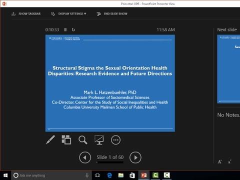The width and height of the screenshot is (240, 180).
Task: Open File Explorer from taskbar
Action: click(x=121, y=175)
